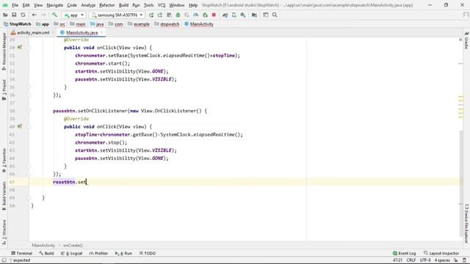
Task: Click the Sync/Reload from disk icon
Action: coord(23,15)
